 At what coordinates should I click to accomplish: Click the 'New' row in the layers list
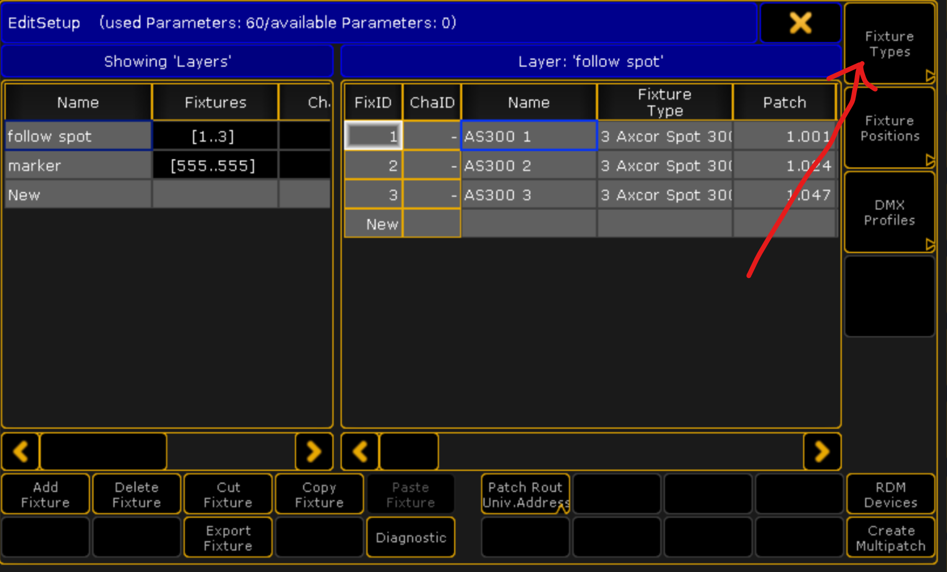(x=168, y=195)
